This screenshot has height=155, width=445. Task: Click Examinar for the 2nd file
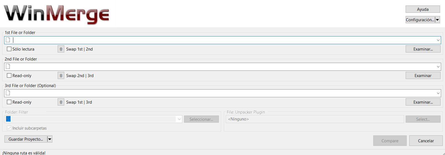(x=423, y=76)
